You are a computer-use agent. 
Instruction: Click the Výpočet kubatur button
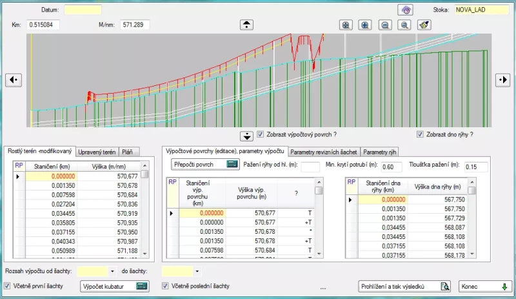coord(114,286)
